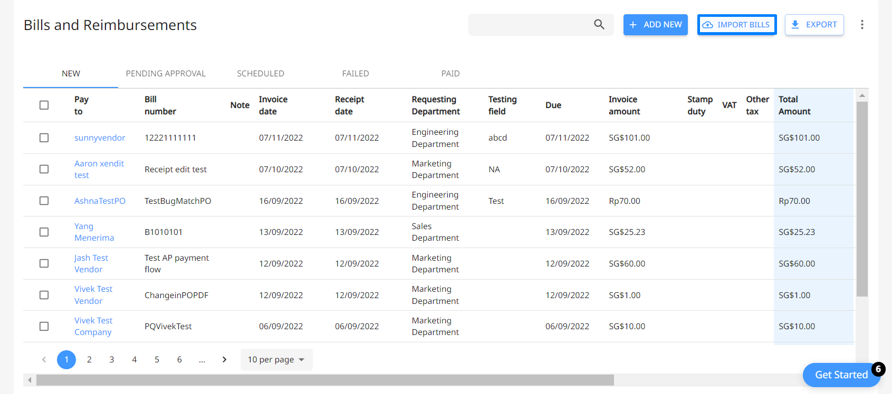Open the Jash Test Vendor link

point(91,263)
